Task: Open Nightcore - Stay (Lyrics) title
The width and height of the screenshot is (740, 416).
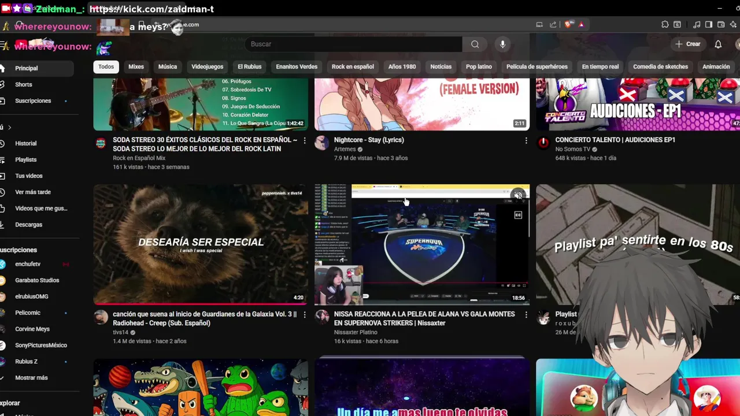Action: (369, 140)
